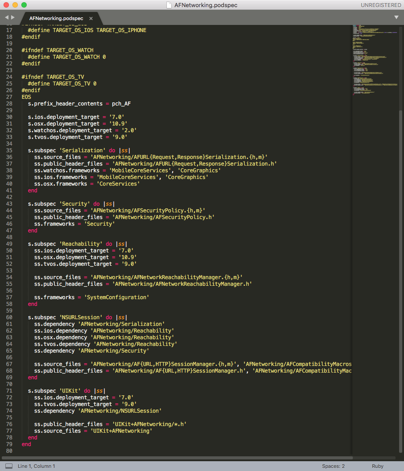Click '#ifndef TARGET_OS_TV' directive
Viewport: 404px width, 471px height.
53,77
